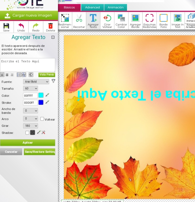Screen dimensions: 195x202
Task: Click the blue Stroke color swatch
Action: pos(41,103)
